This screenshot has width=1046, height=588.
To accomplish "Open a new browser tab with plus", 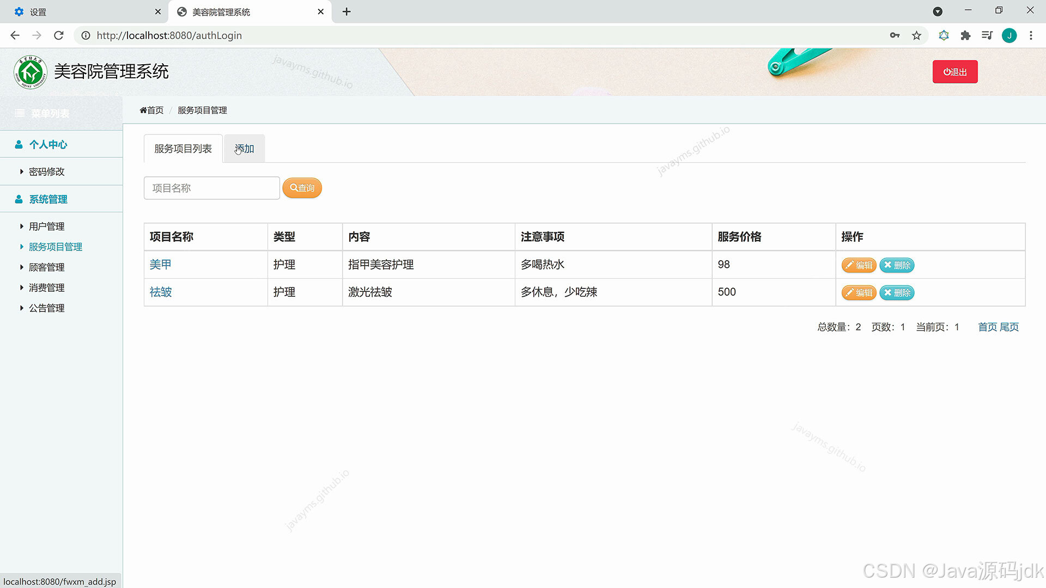I will [346, 11].
